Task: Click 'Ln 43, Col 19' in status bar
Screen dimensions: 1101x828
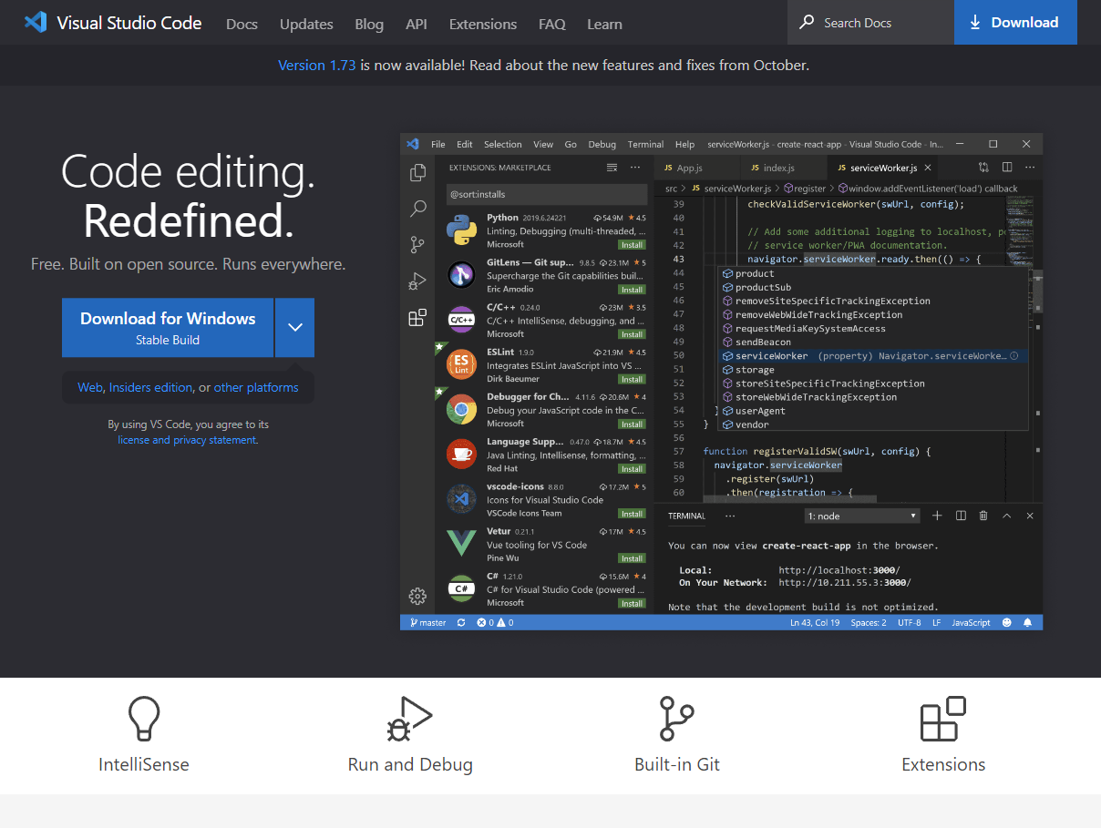Action: point(814,623)
